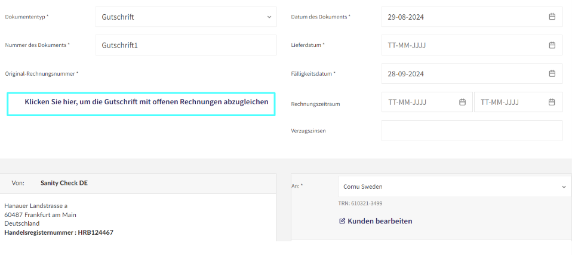This screenshot has height=255, width=572.
Task: Open calendar for Rechnungszeitraum start date
Action: coord(462,102)
